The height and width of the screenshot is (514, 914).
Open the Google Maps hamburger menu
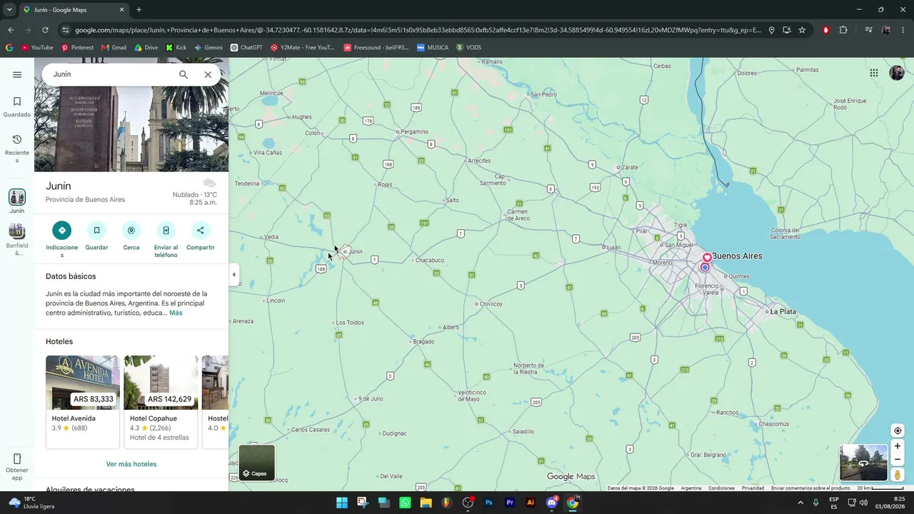pos(17,74)
